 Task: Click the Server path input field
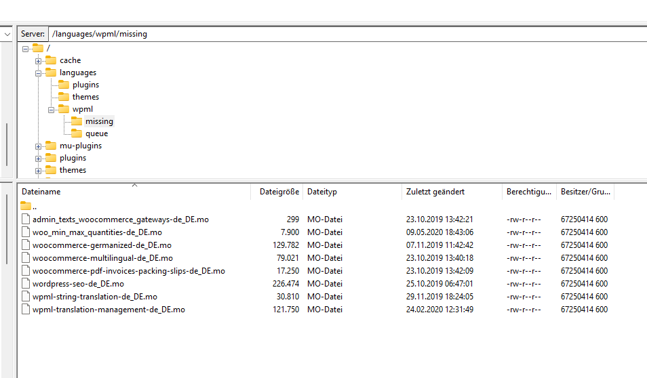tap(347, 34)
